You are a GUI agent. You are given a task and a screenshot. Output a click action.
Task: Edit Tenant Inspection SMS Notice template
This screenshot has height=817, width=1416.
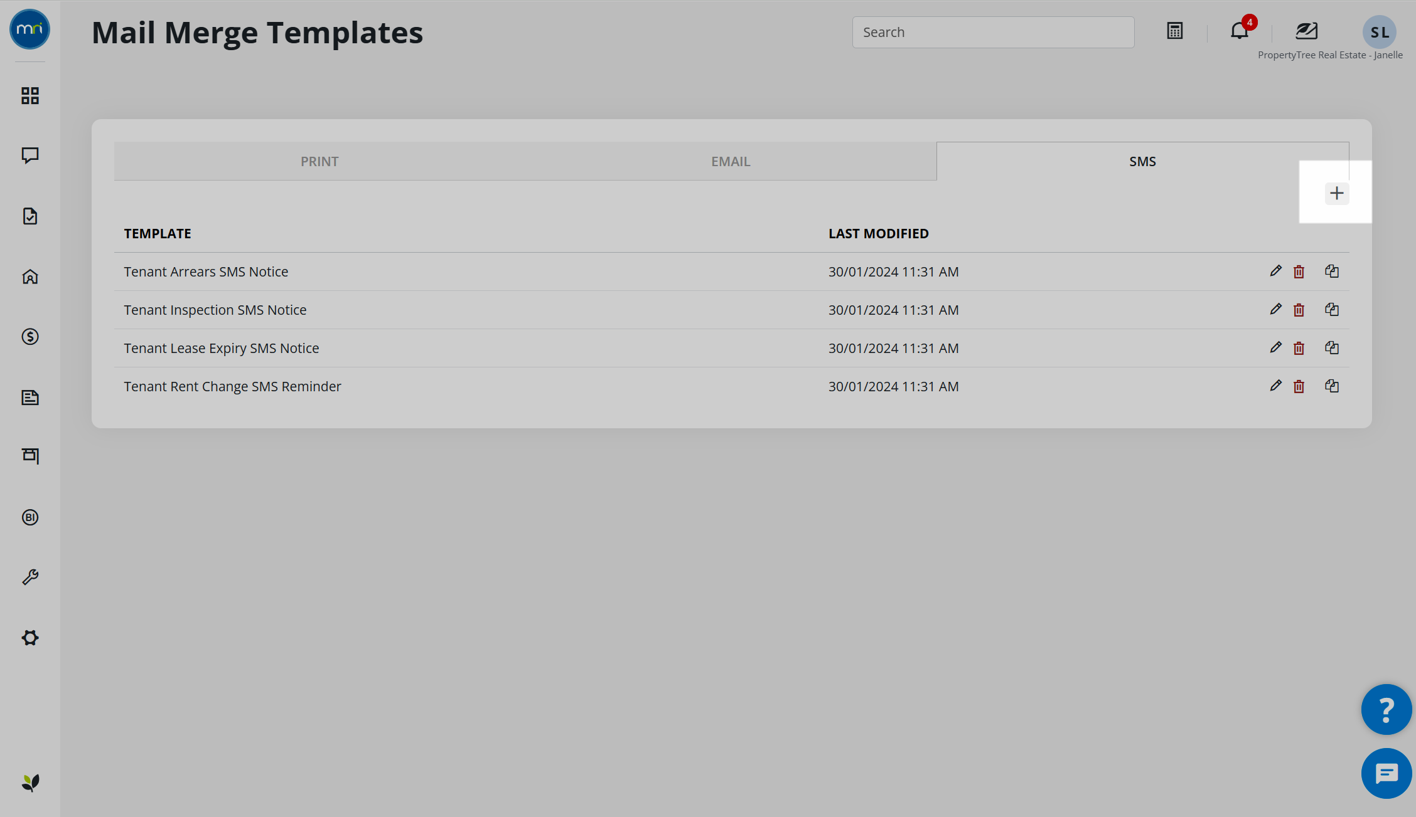(1275, 309)
